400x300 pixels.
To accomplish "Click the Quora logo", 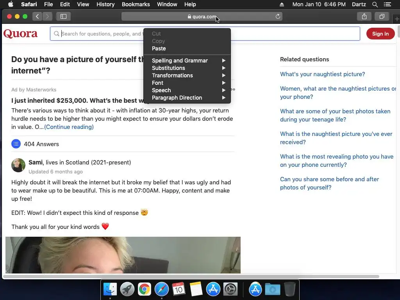I will coord(20,34).
